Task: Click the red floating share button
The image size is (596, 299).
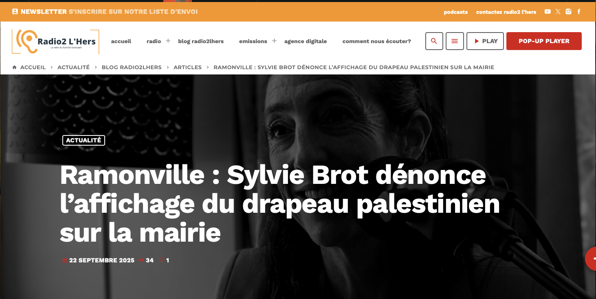Action: (591, 258)
